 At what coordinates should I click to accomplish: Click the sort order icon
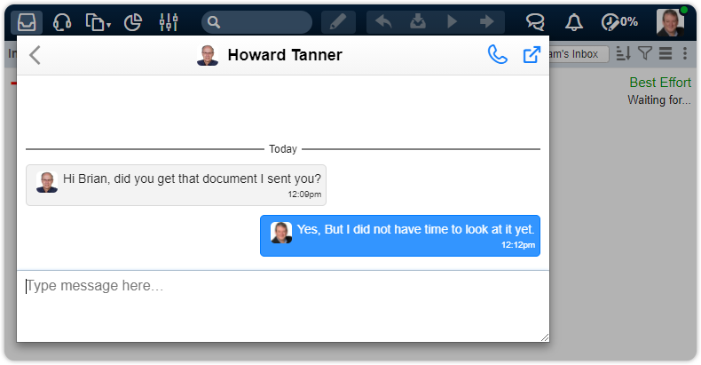click(x=623, y=53)
